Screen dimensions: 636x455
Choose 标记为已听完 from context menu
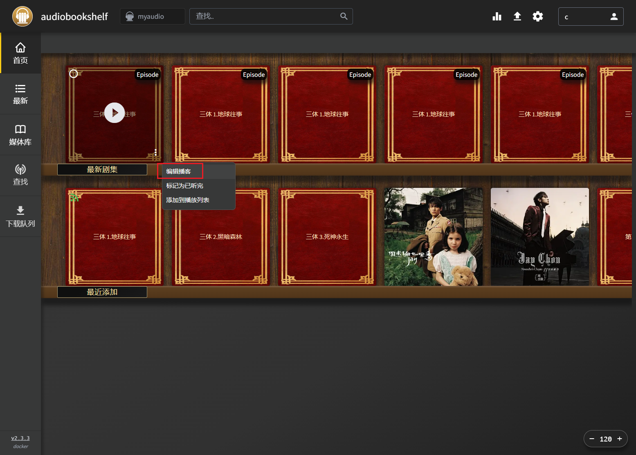[x=198, y=186]
